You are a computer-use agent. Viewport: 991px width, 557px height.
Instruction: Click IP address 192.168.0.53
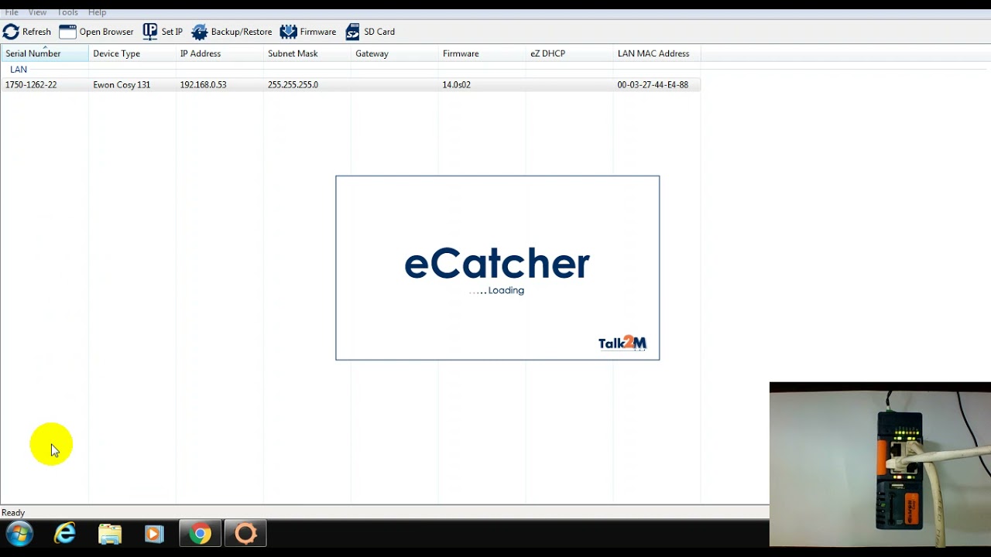[203, 85]
